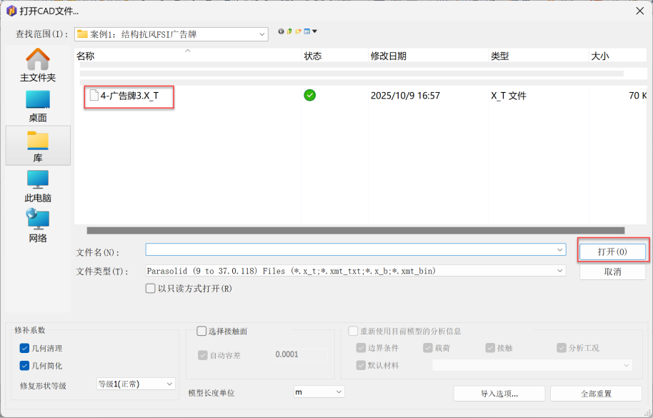The width and height of the screenshot is (653, 418).
Task: Sort files by 修改日期 column header
Action: tap(389, 56)
